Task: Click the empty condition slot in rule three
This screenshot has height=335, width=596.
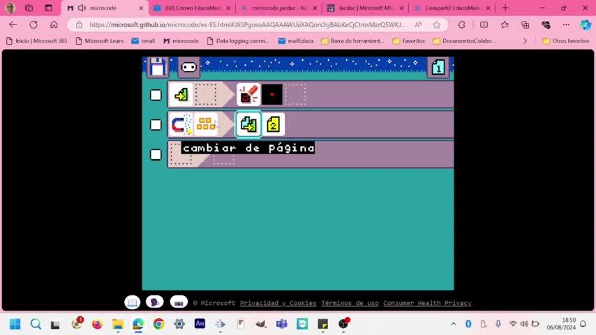Action: 181,154
